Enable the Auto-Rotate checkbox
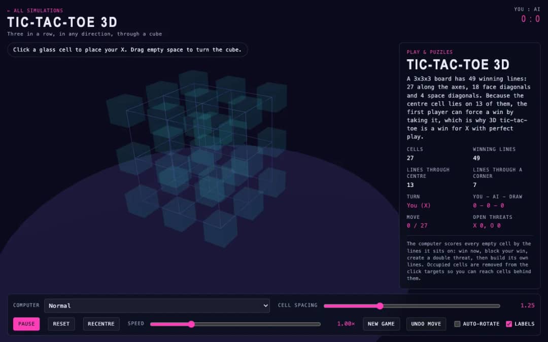Image resolution: width=548 pixels, height=342 pixels. pos(457,324)
